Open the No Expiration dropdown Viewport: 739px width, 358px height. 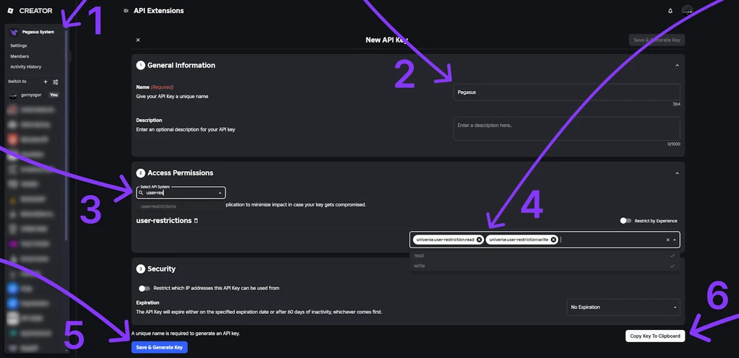623,307
